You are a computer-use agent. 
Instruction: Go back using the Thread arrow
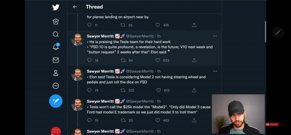click(75, 7)
